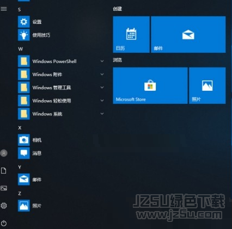Open the 邮件 Mail tile
The height and width of the screenshot is (229, 232).
click(188, 34)
